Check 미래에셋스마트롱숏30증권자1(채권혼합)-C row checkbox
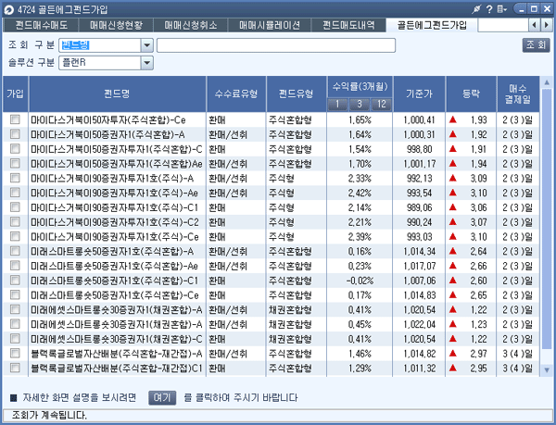The width and height of the screenshot is (556, 425). (15, 339)
